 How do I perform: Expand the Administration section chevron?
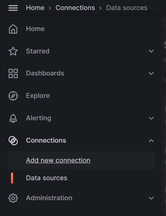[151, 198]
